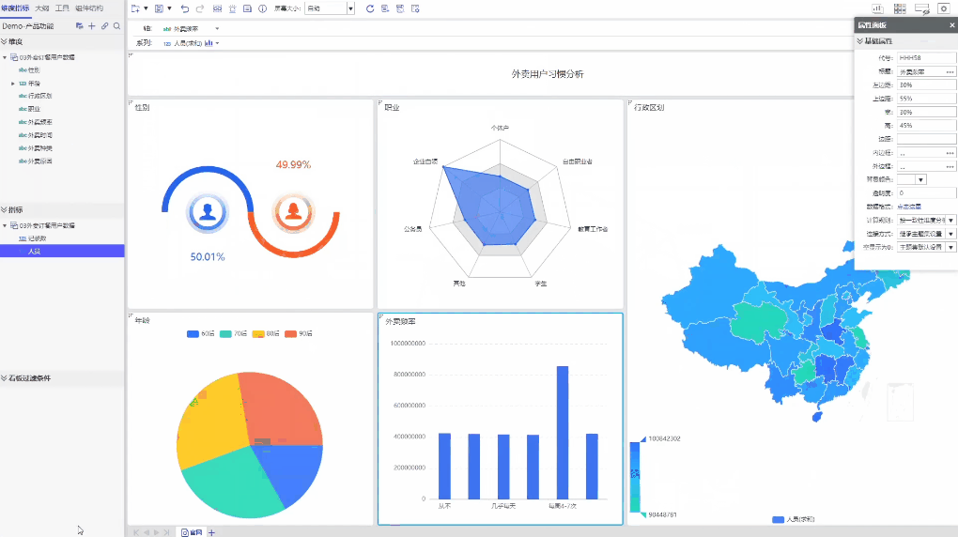Open the 背景颜色 color dropdown
Image resolution: width=958 pixels, height=537 pixels.
pos(920,179)
